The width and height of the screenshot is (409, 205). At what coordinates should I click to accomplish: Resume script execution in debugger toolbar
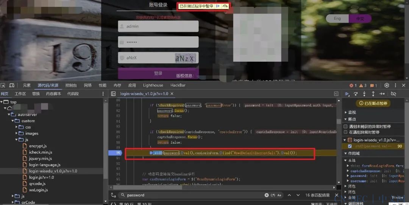click(347, 94)
